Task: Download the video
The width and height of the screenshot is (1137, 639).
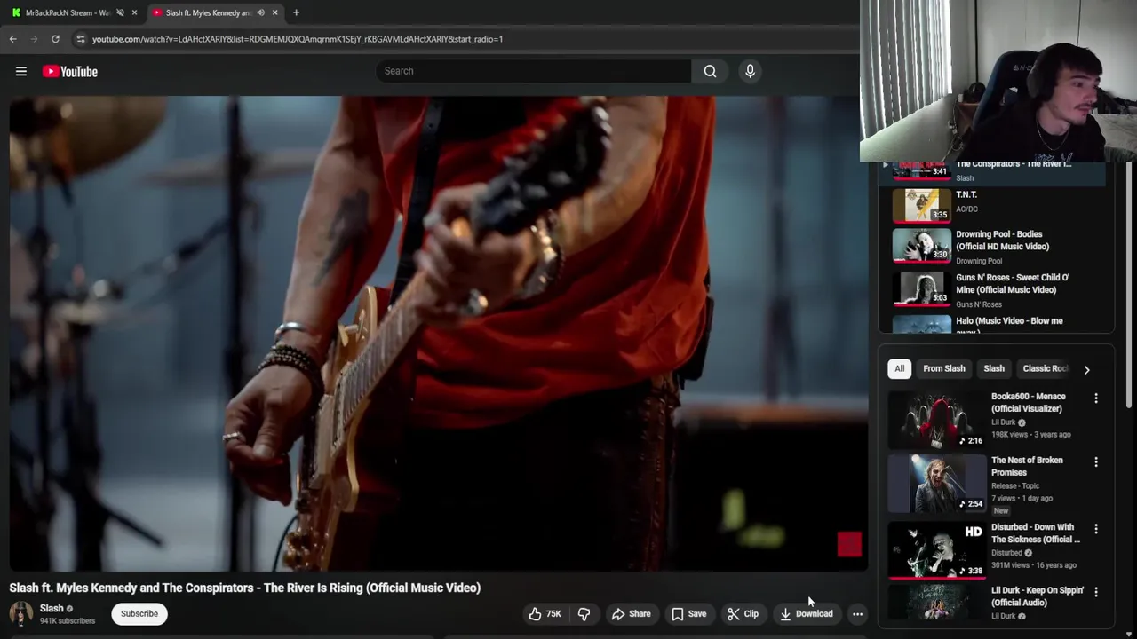Action: click(807, 614)
